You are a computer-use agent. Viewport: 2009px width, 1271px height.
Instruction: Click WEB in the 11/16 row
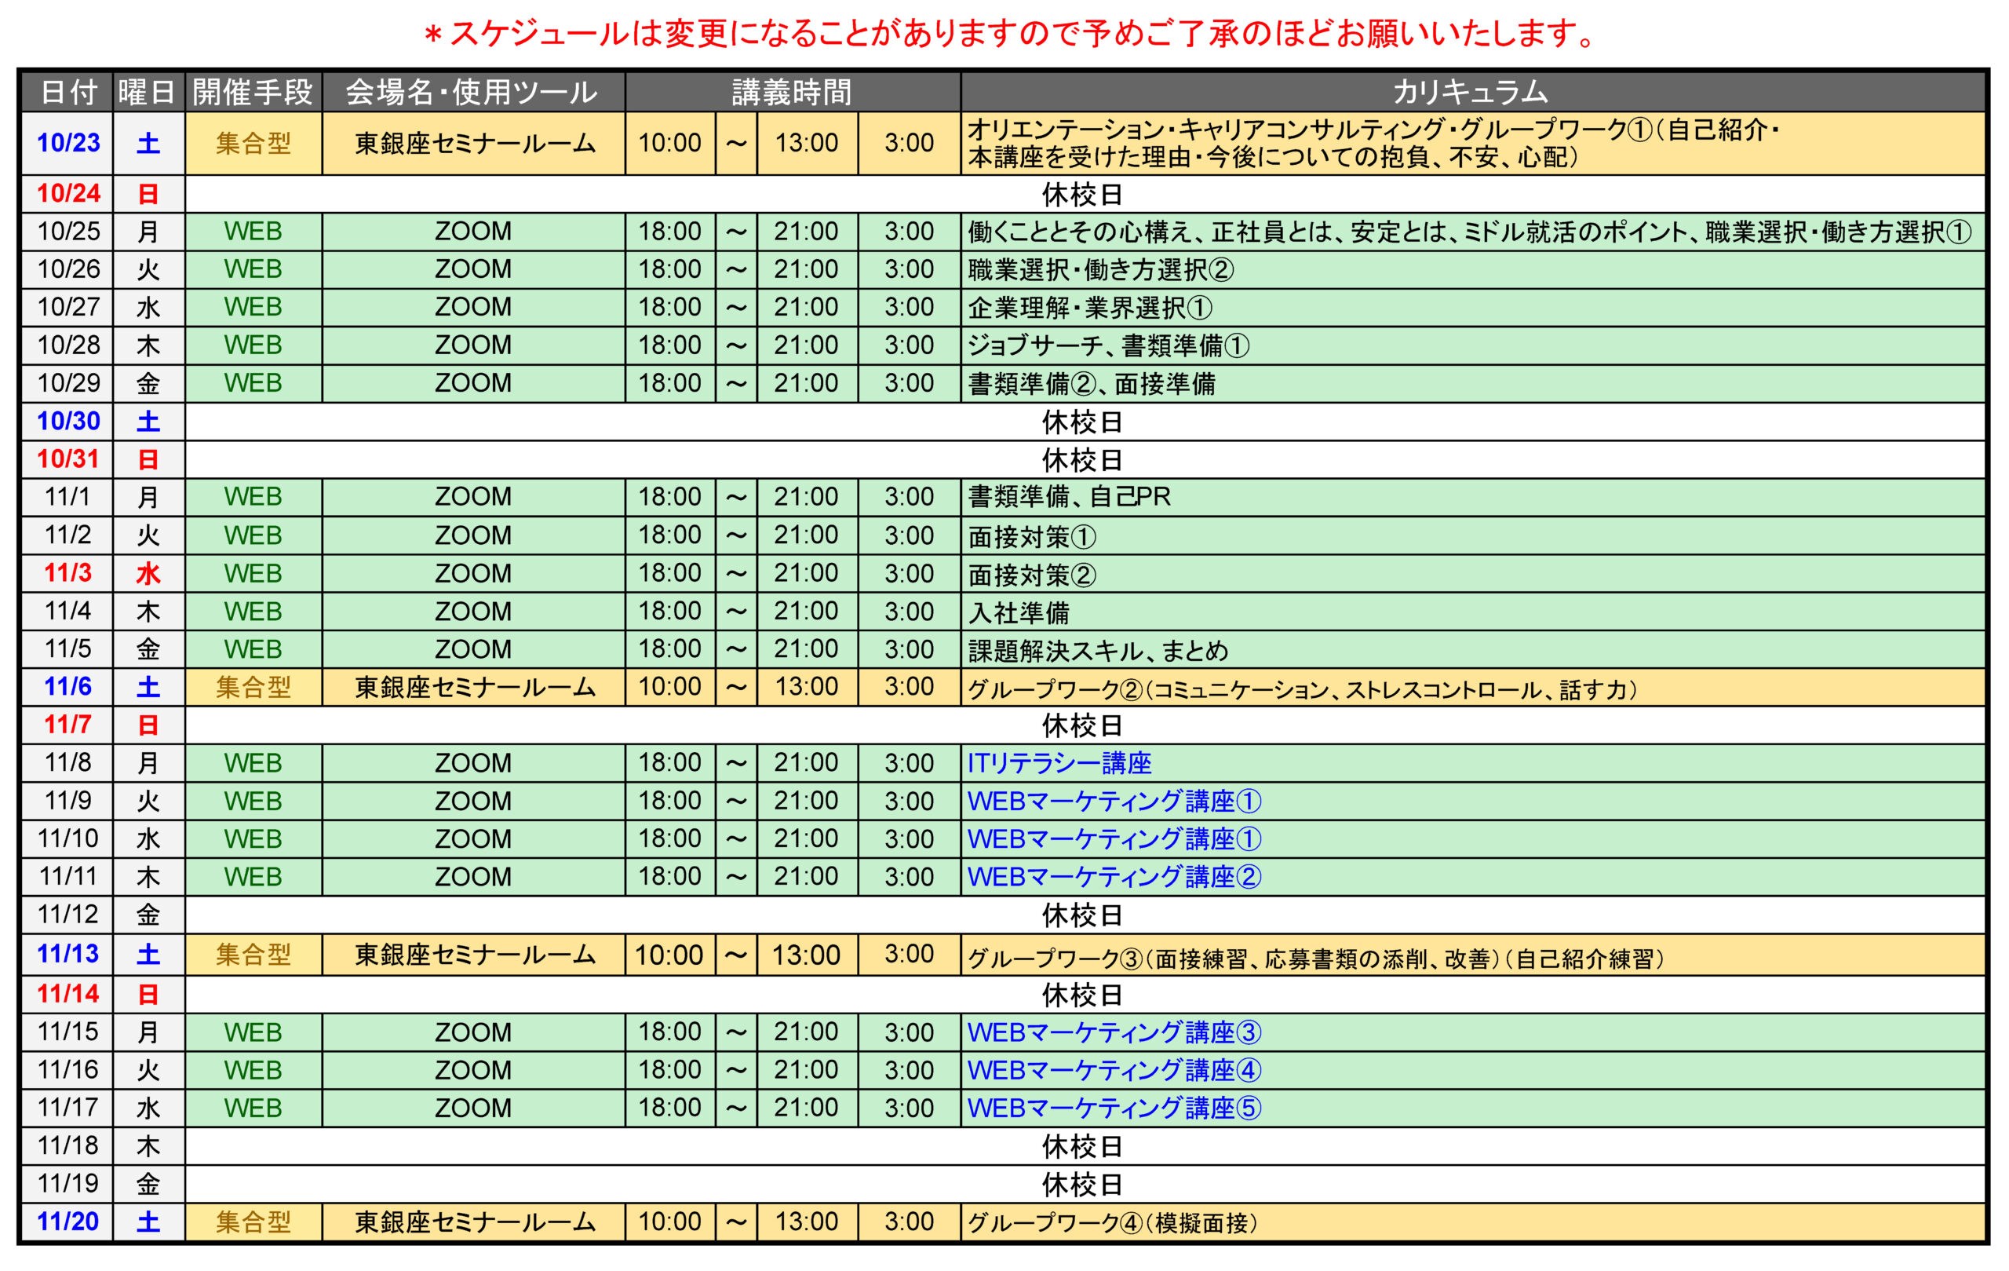pyautogui.click(x=253, y=1070)
